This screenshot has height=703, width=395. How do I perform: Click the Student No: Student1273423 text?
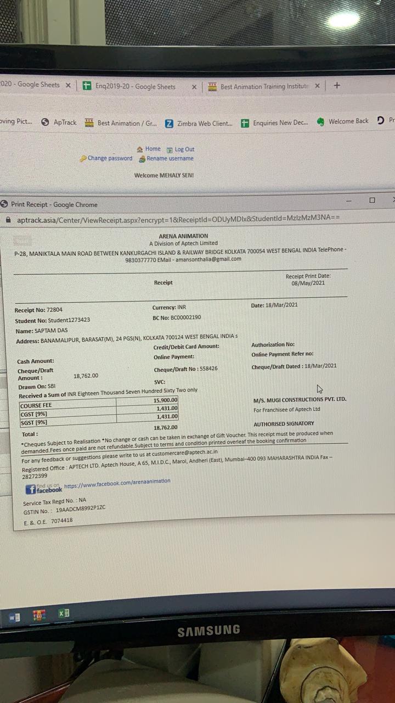coord(53,320)
